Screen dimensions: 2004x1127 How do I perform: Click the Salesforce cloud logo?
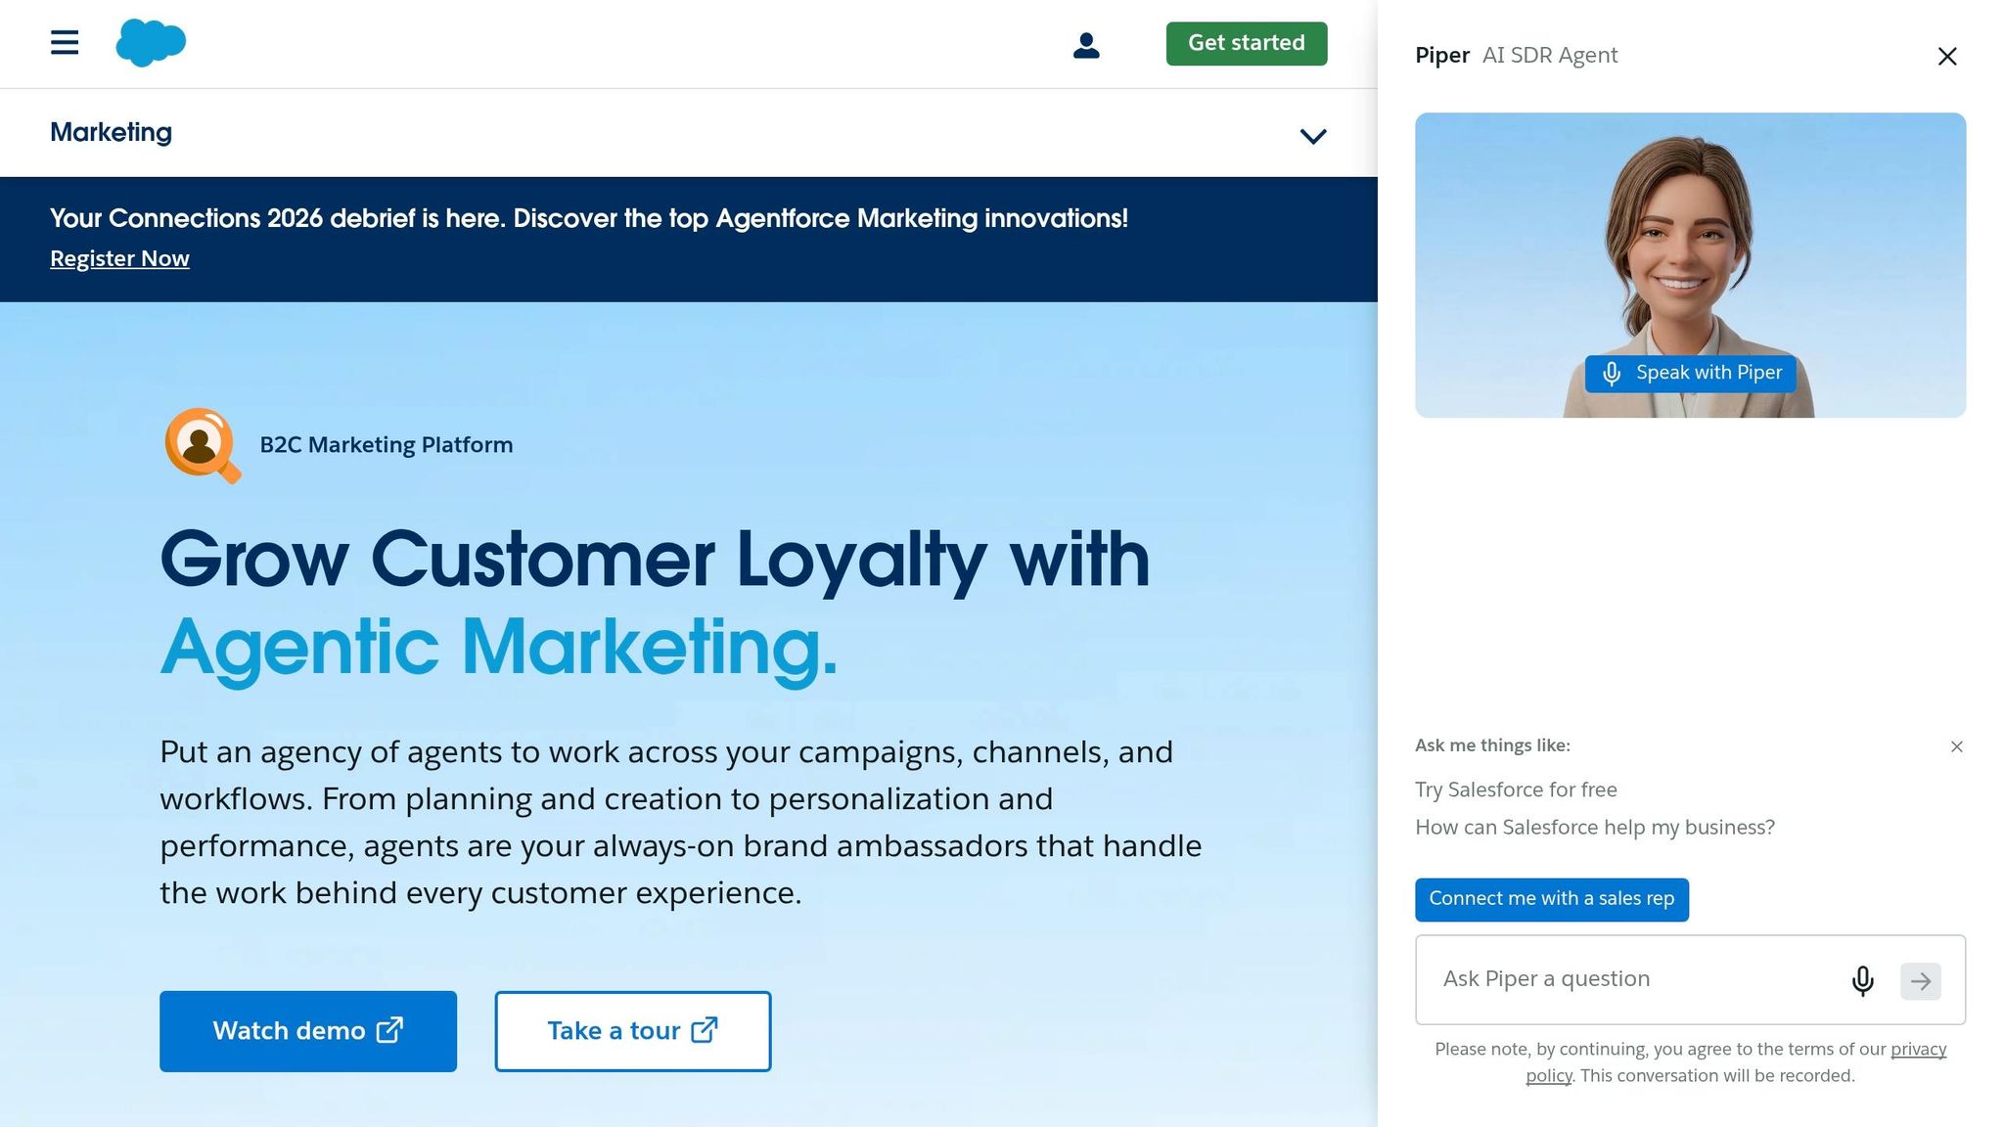click(151, 43)
